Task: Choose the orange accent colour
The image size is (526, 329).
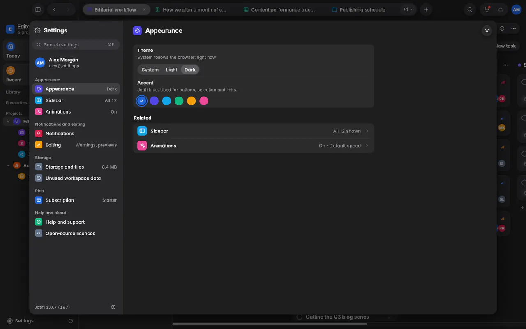Action: (191, 101)
